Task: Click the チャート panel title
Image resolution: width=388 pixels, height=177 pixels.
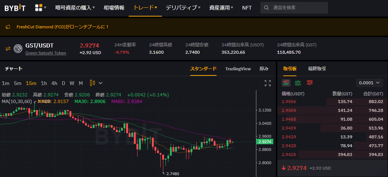Action: (x=14, y=68)
